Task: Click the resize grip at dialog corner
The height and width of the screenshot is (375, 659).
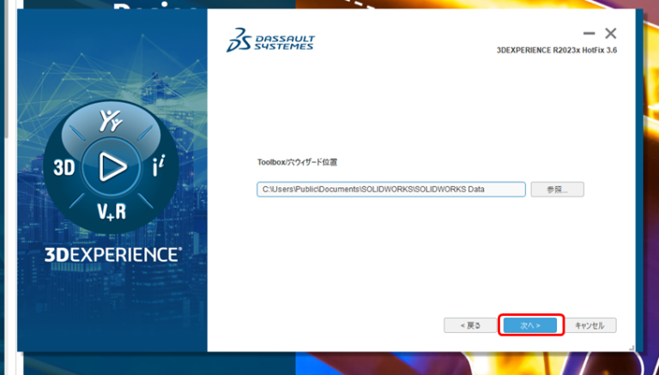Action: (632, 347)
